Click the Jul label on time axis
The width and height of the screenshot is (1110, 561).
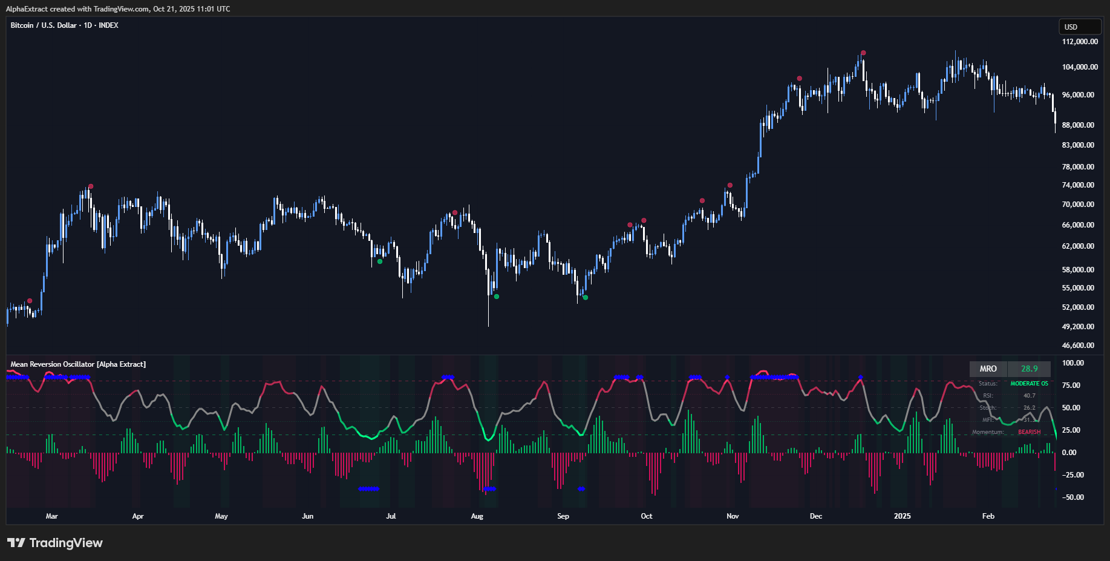pos(391,516)
